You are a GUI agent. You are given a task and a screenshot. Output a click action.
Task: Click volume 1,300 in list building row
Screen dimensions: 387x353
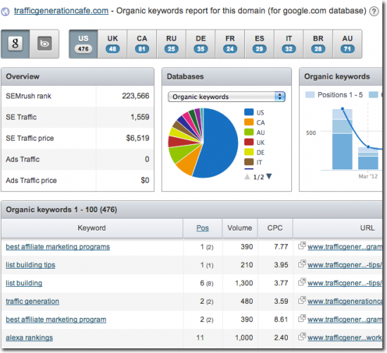tap(244, 283)
